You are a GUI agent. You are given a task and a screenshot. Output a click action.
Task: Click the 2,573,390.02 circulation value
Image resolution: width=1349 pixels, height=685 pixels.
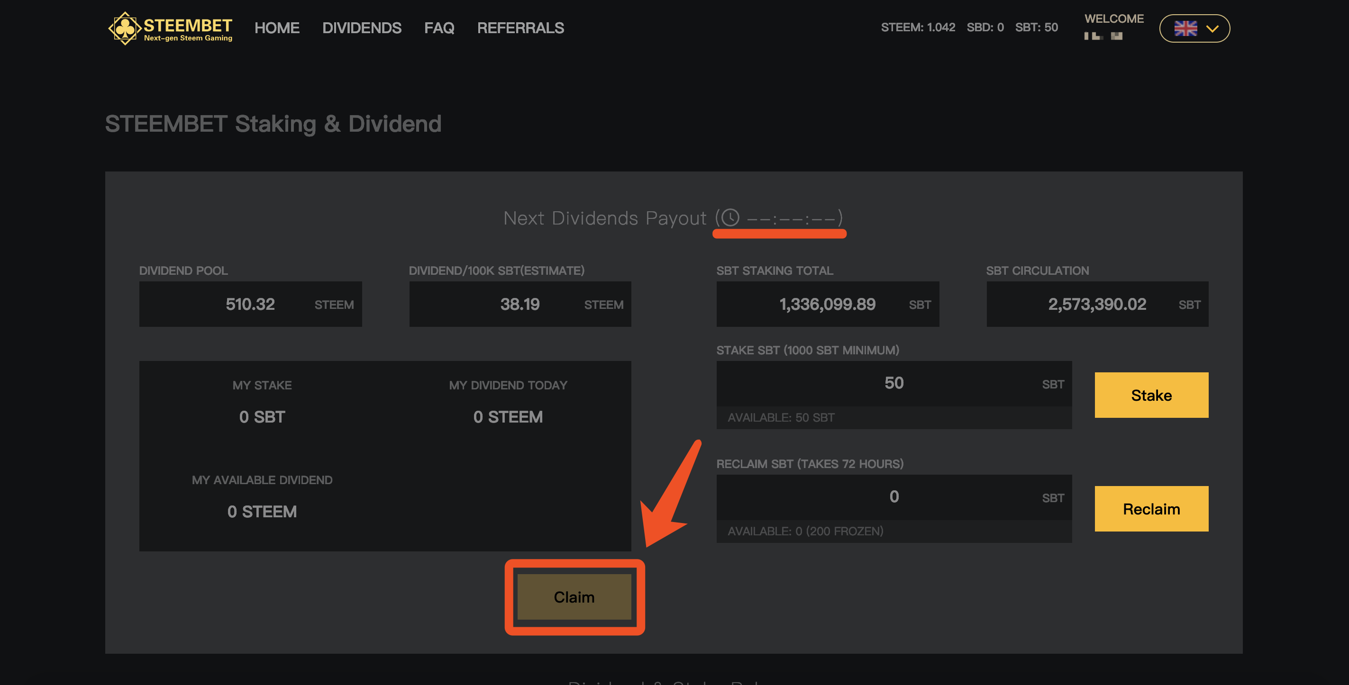point(1097,304)
